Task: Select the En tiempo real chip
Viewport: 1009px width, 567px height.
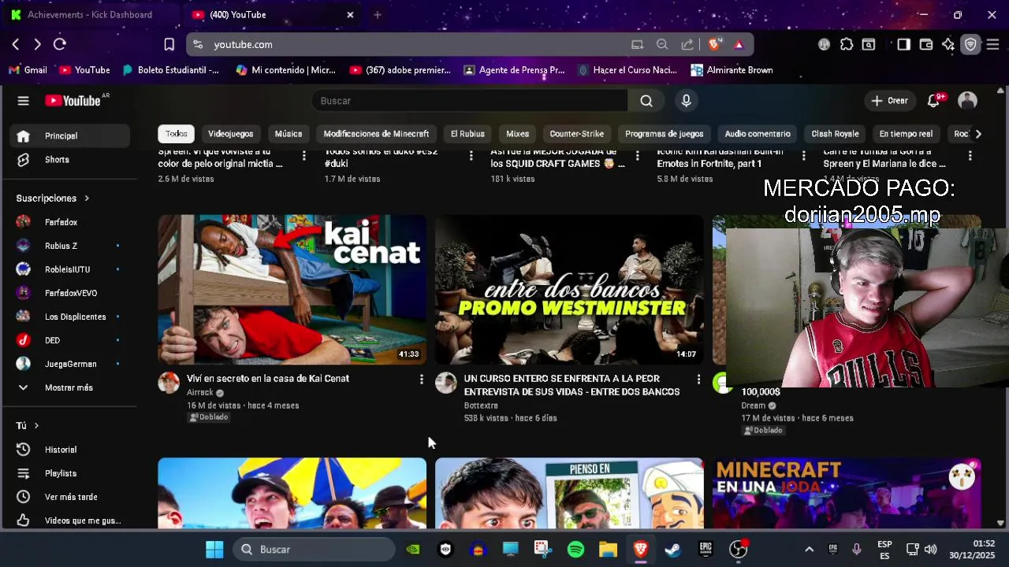Action: click(x=906, y=134)
